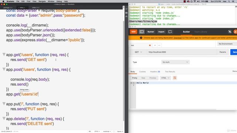The image size is (237, 133).
Task: Open the Find menu
Action: (29, 1)
